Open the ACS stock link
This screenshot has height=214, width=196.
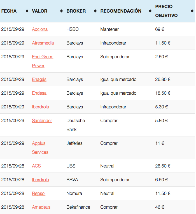point(36,166)
